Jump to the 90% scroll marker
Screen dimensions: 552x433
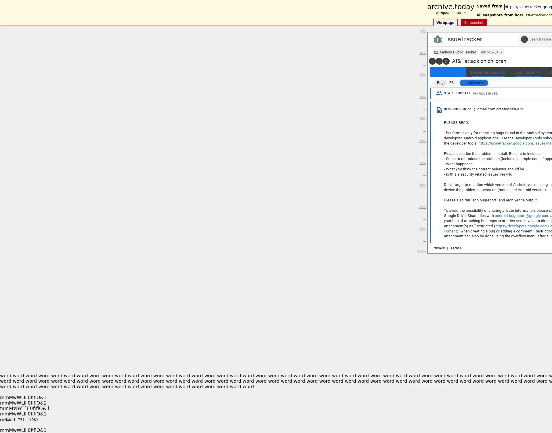422,229
